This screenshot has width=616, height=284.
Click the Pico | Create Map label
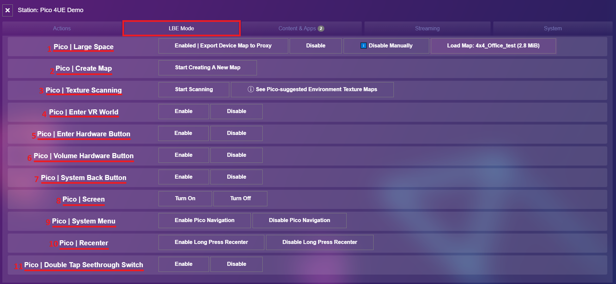click(x=84, y=68)
